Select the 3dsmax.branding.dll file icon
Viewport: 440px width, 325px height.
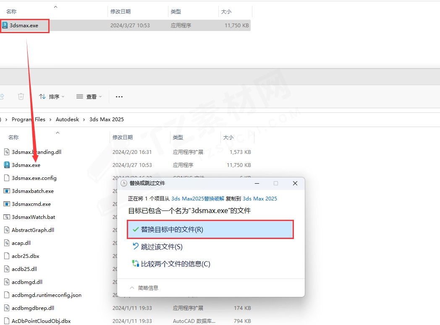[7, 152]
